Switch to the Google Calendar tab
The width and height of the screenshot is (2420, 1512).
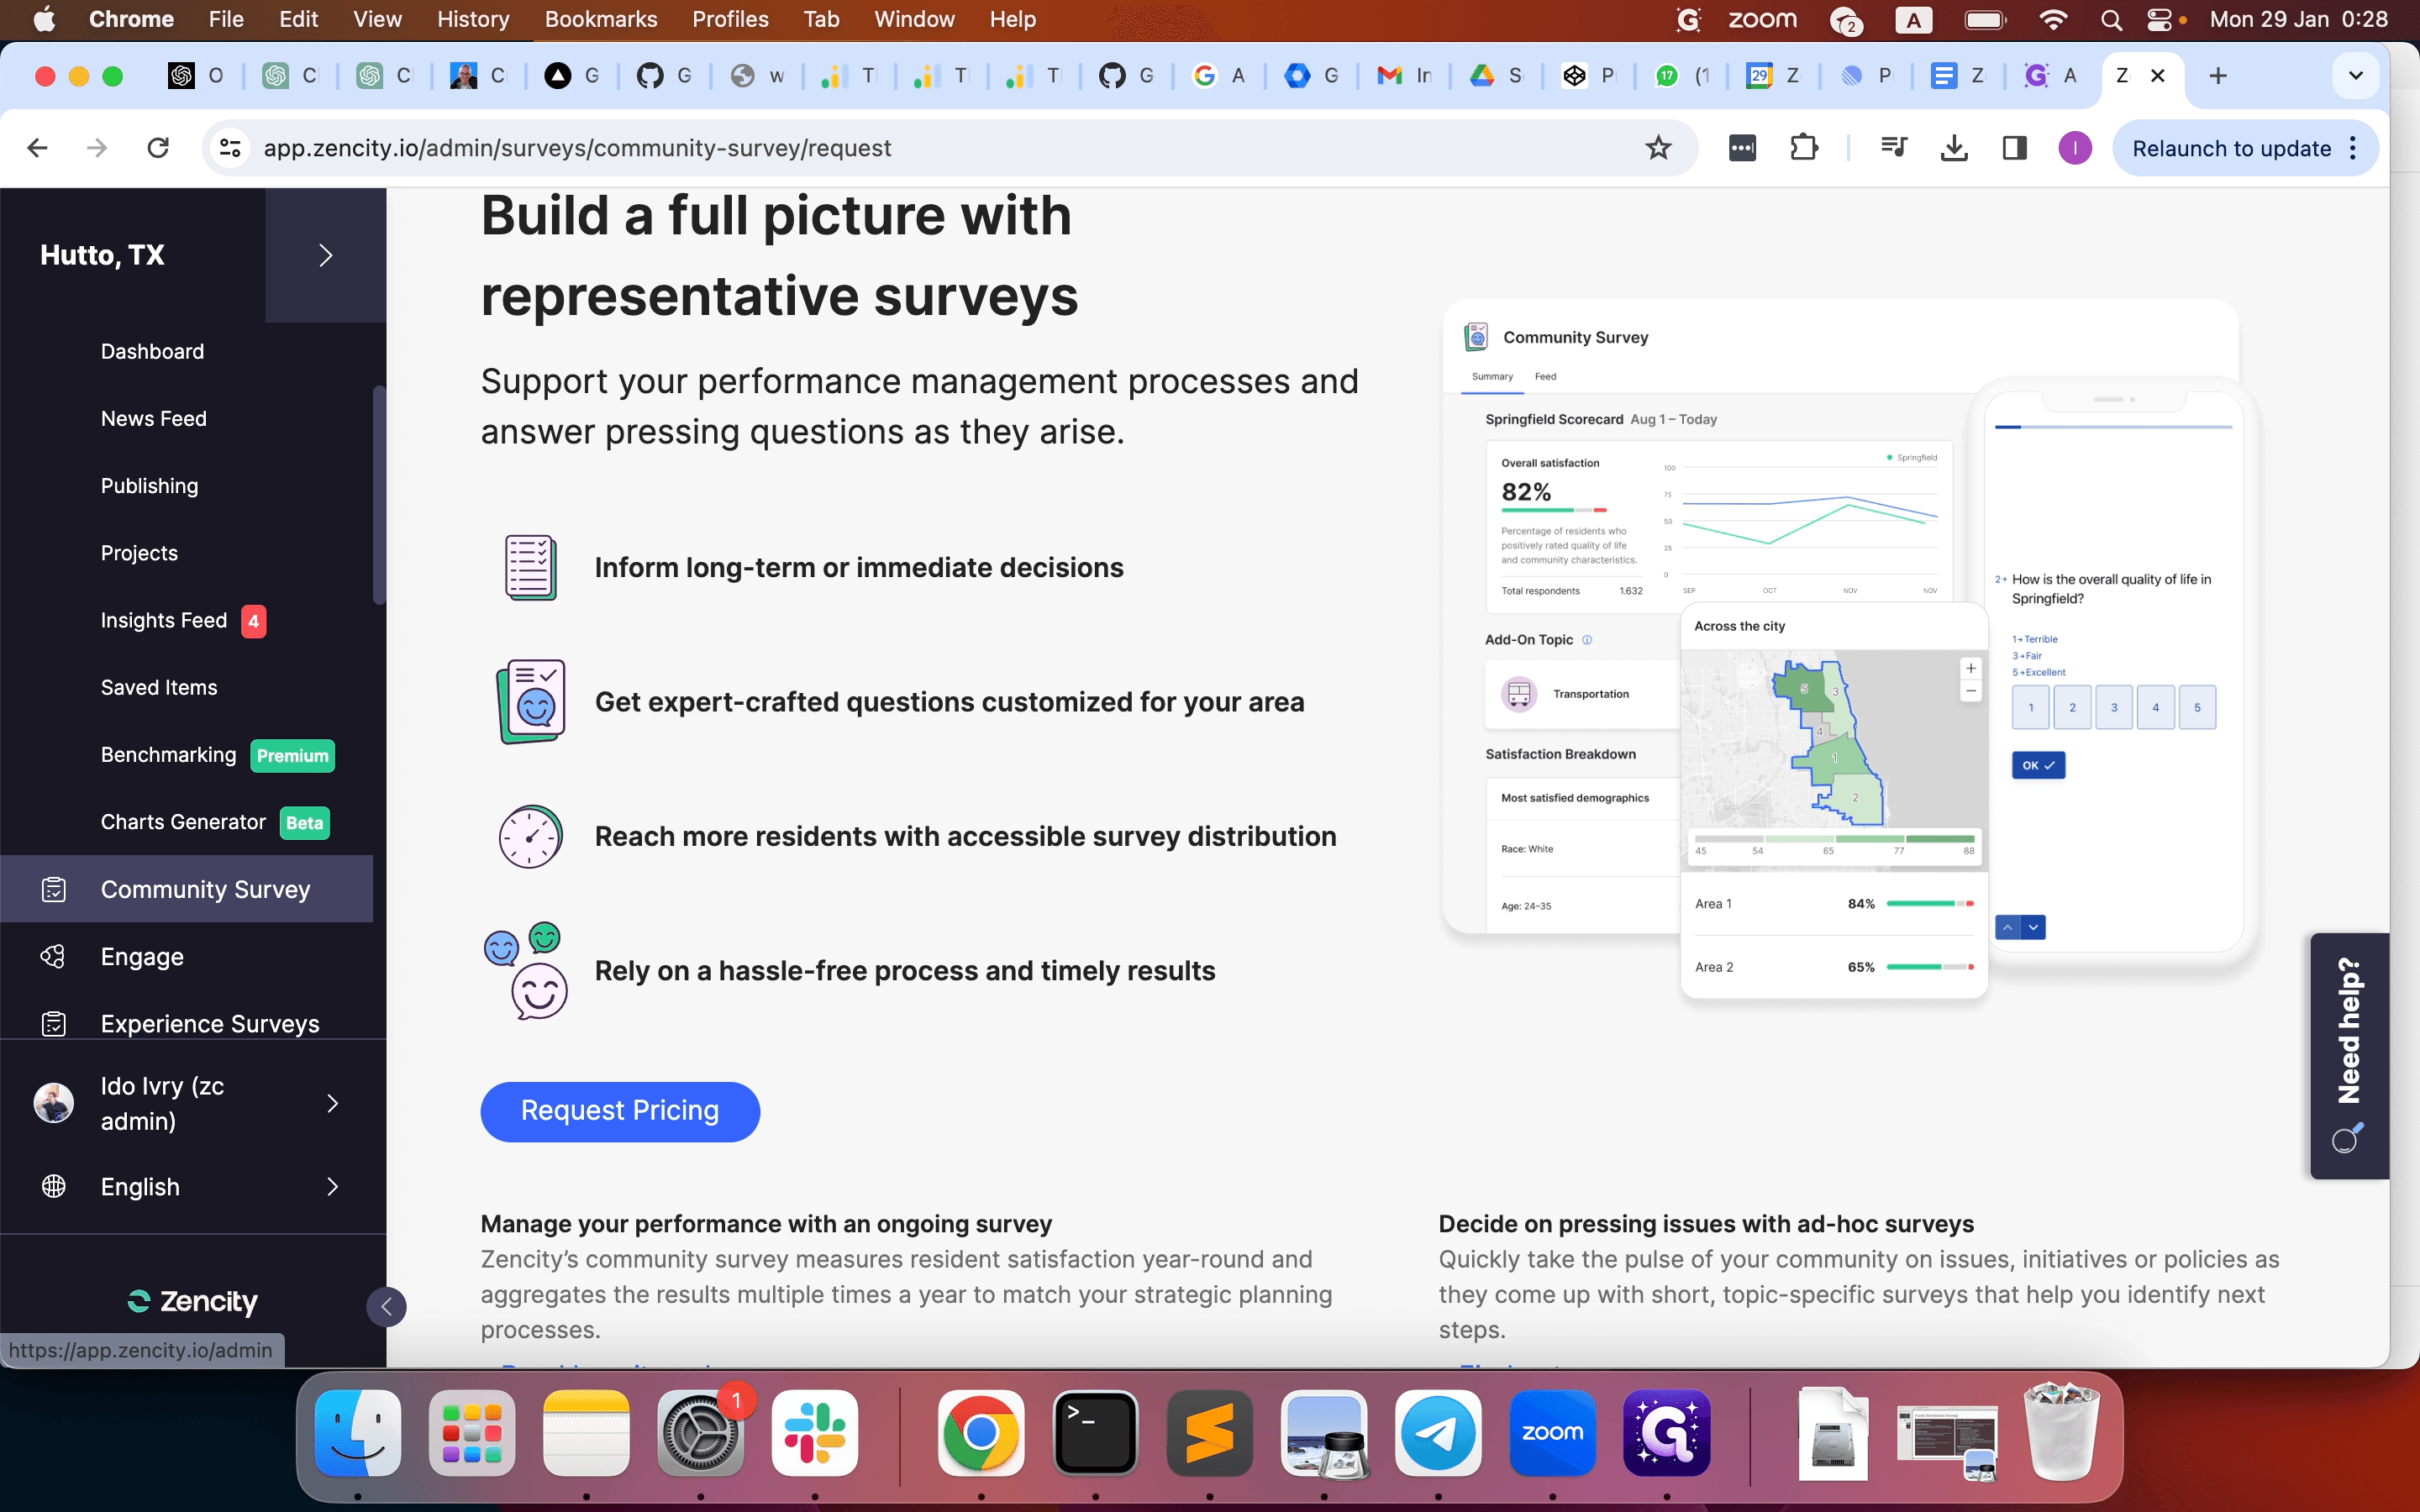1774,76
